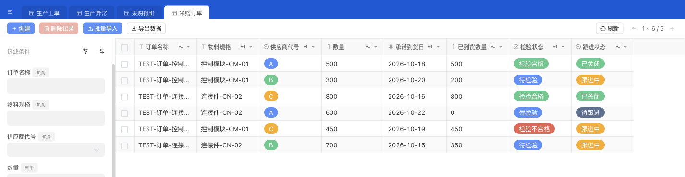The width and height of the screenshot is (685, 177).
Task: Check the row dated 2026-10-18
Action: 124,64
